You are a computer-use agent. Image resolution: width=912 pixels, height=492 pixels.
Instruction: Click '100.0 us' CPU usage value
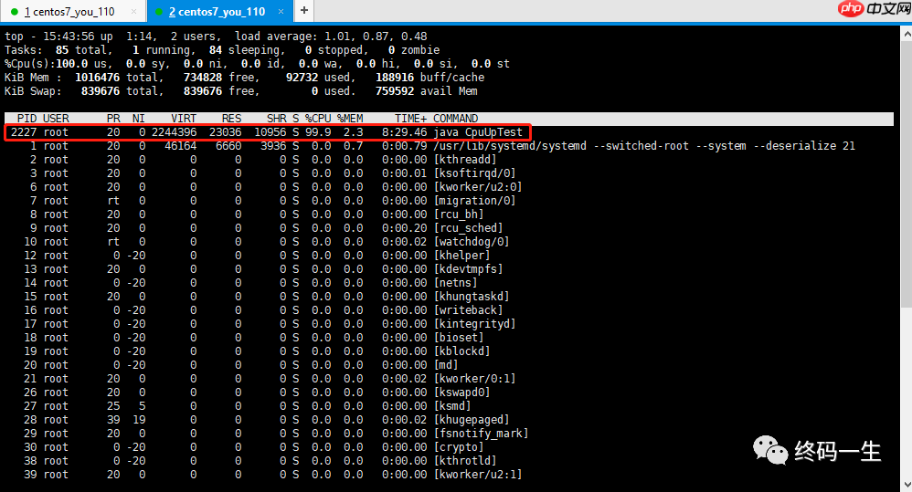[x=80, y=64]
